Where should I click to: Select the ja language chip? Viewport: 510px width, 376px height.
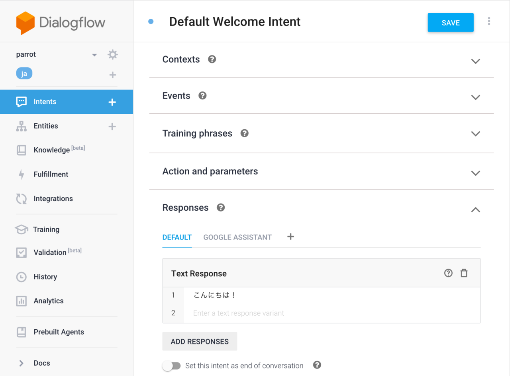coord(24,74)
